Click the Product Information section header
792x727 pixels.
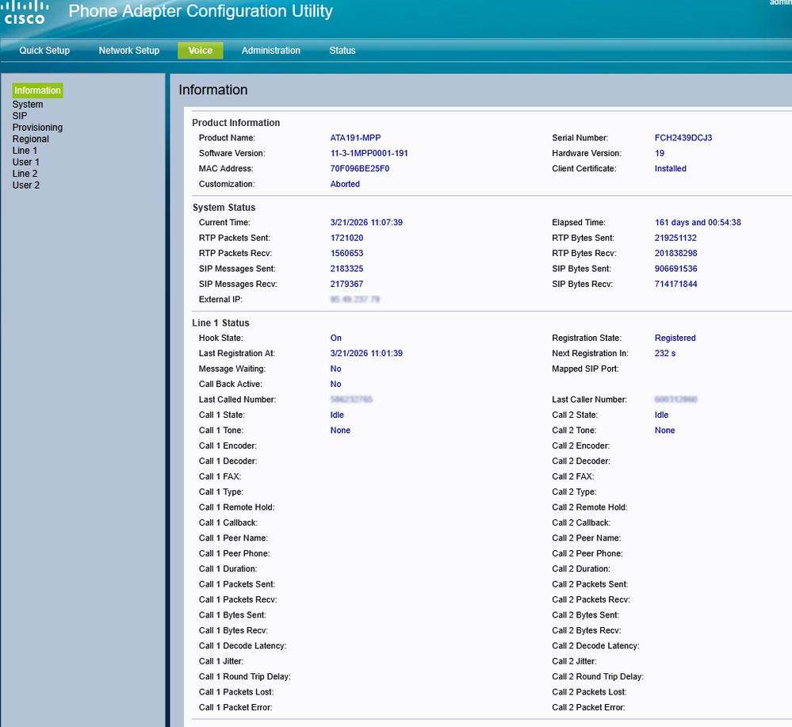click(x=236, y=123)
